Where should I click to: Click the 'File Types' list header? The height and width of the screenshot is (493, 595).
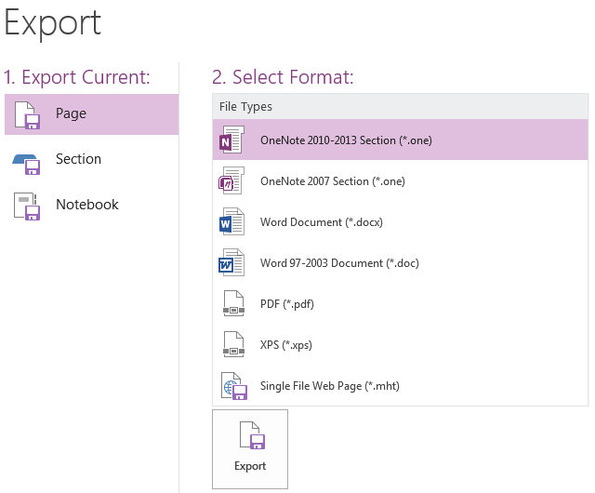[401, 107]
